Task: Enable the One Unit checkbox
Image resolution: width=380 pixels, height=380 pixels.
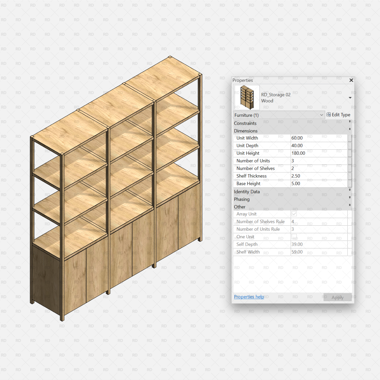Action: [x=294, y=236]
